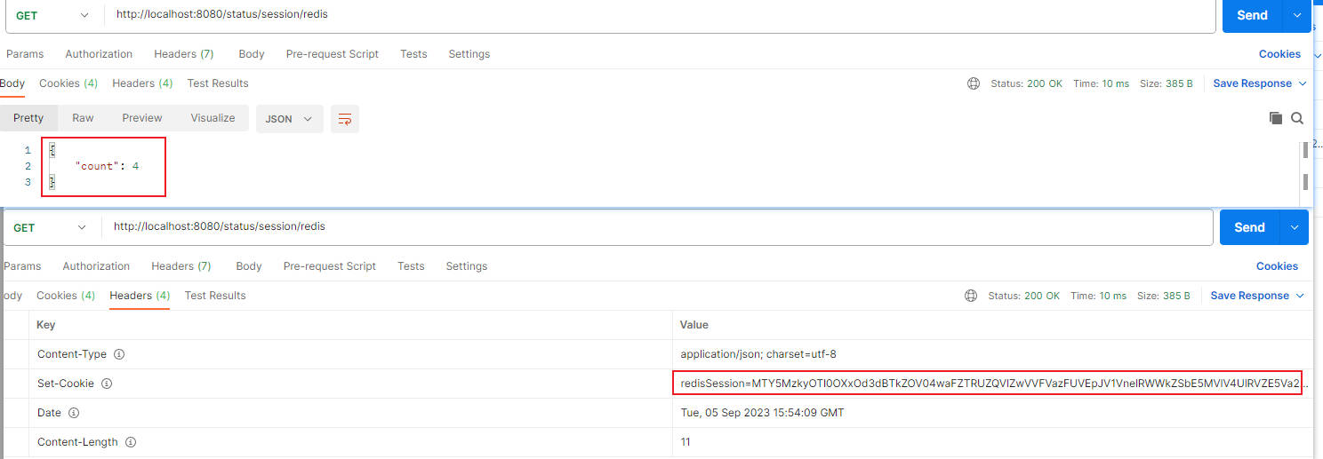Select Test Results tab in the headers table panel
This screenshot has height=459, width=1323.
pyautogui.click(x=215, y=296)
